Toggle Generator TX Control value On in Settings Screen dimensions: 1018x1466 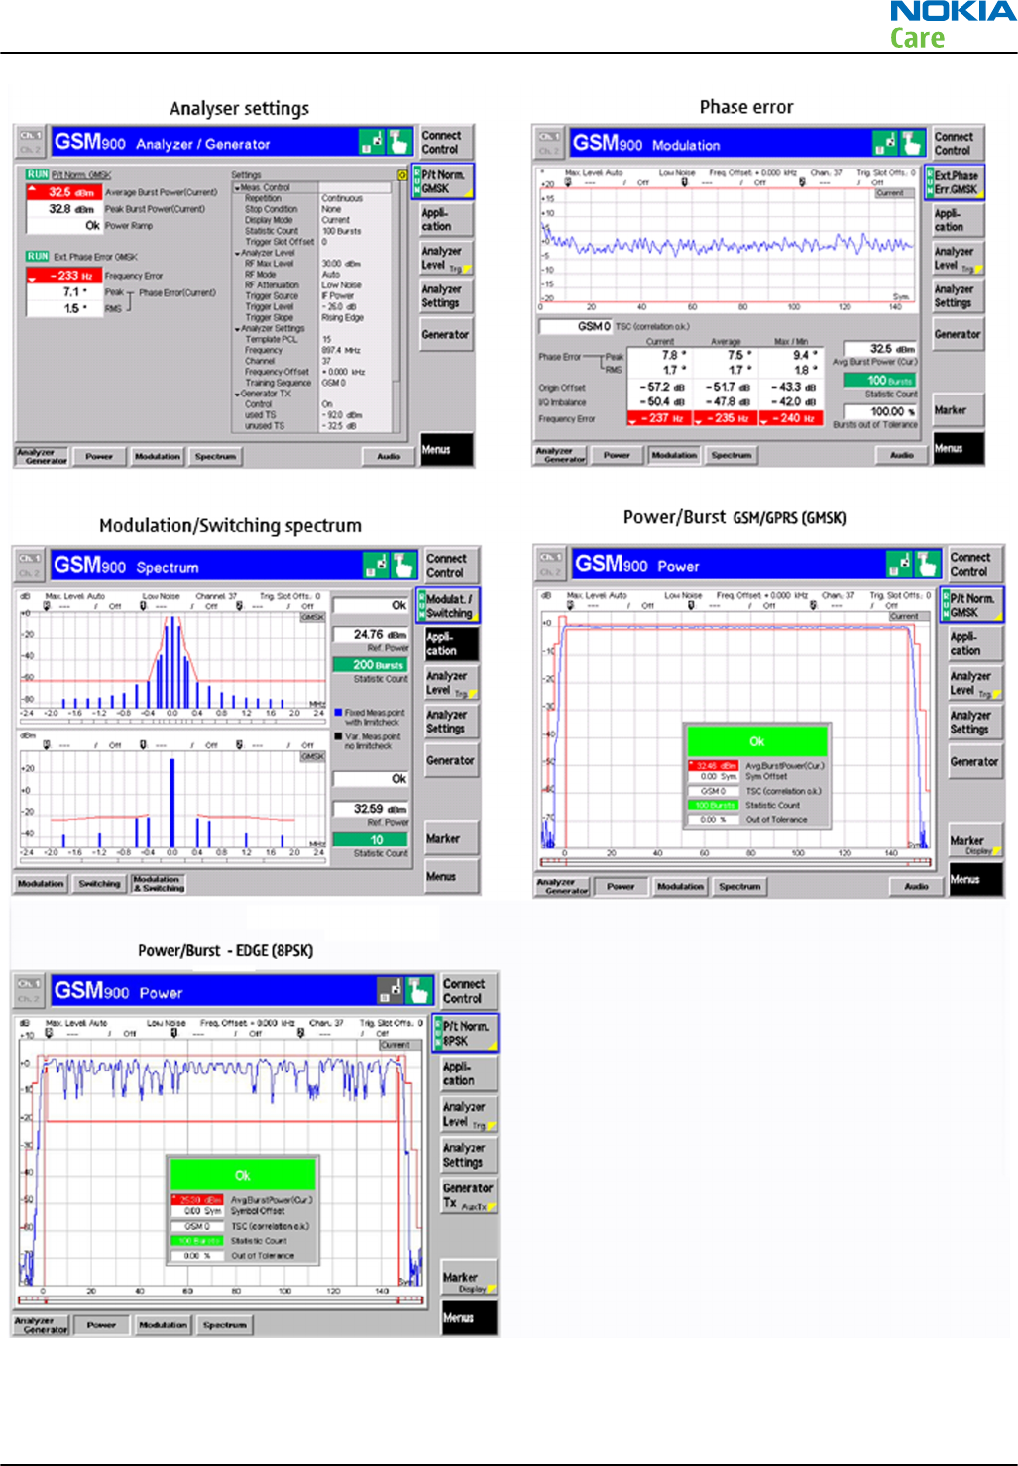point(327,404)
